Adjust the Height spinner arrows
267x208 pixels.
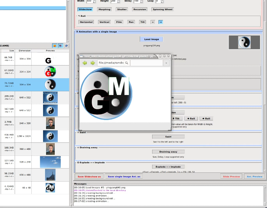click(118, 1)
